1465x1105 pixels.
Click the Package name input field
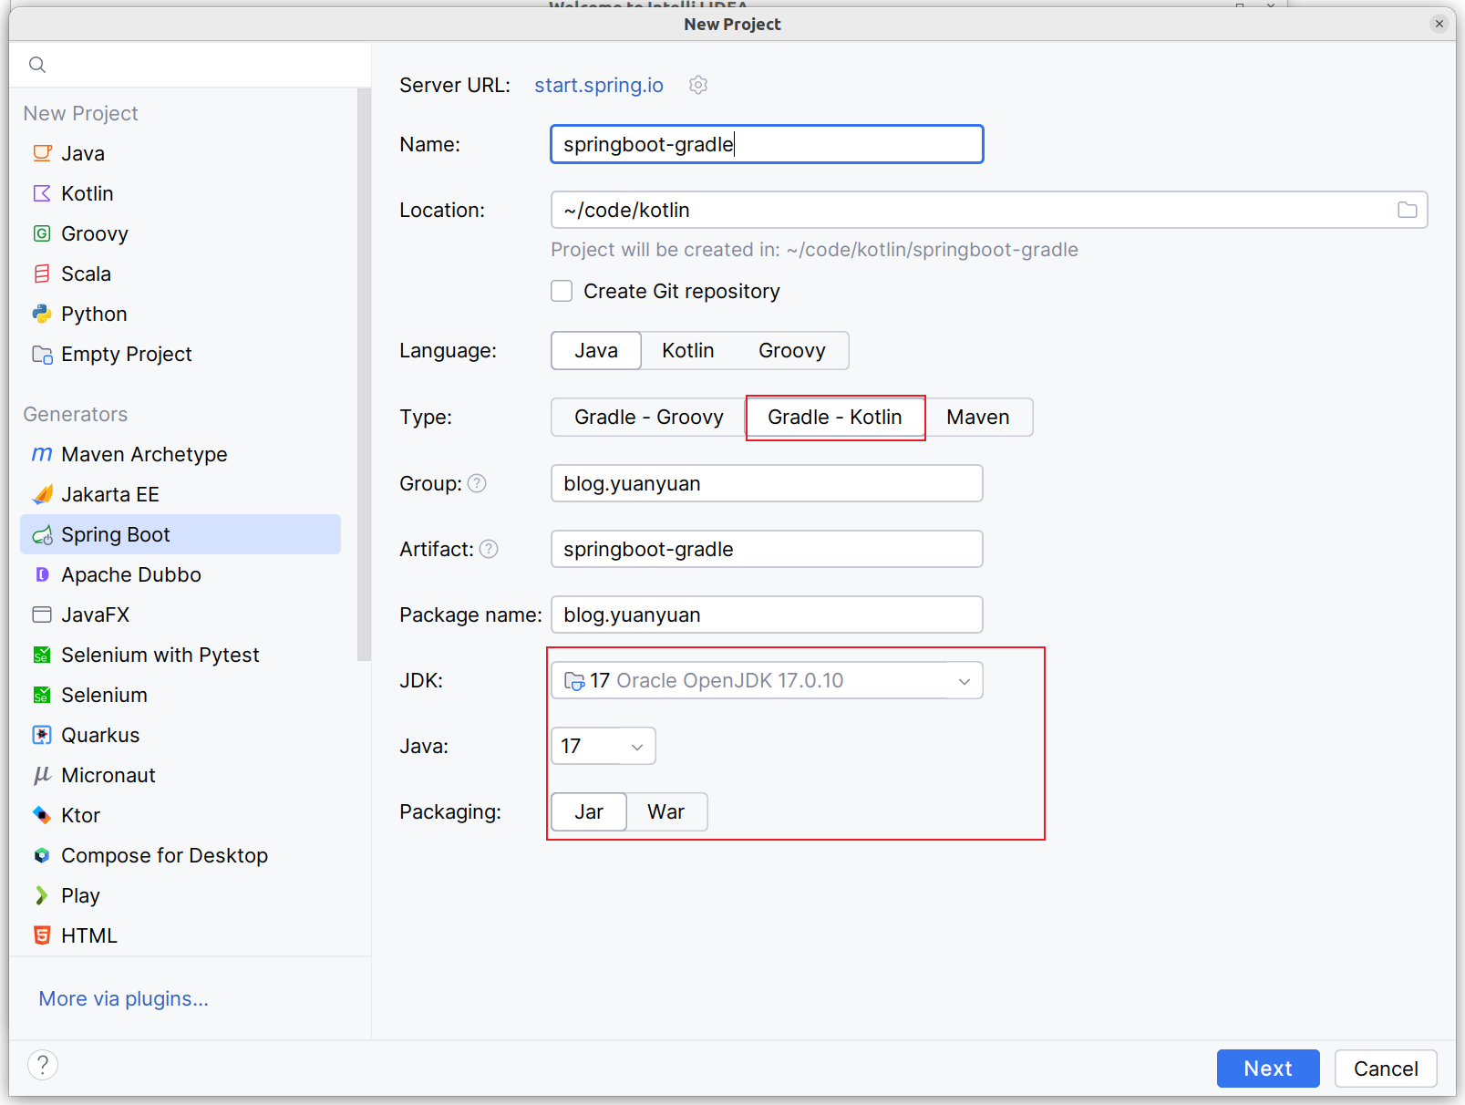click(x=766, y=614)
